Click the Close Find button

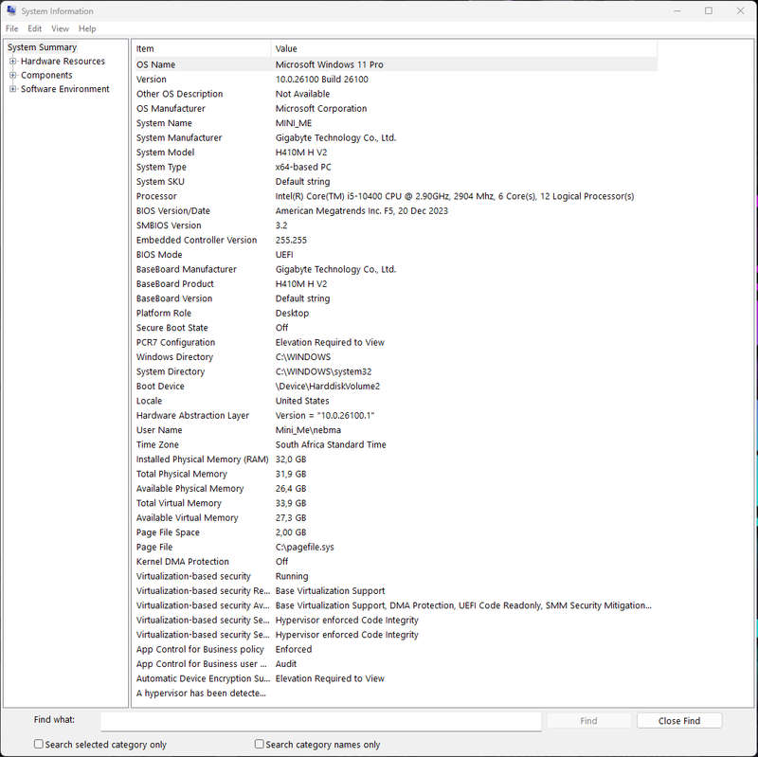679,721
